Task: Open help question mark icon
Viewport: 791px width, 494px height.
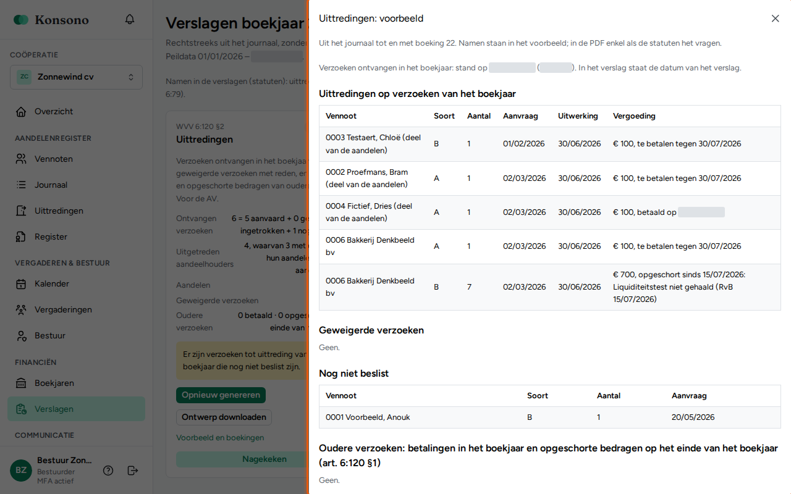Action: pyautogui.click(x=108, y=471)
